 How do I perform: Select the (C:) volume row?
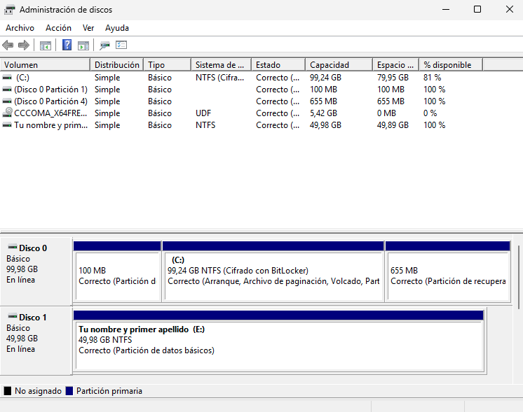pyautogui.click(x=261, y=78)
